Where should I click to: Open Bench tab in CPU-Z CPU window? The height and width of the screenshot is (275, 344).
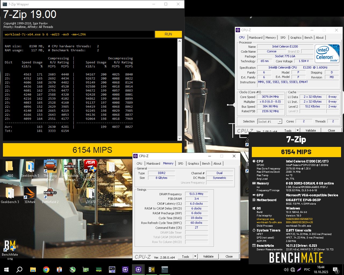(x=308, y=38)
